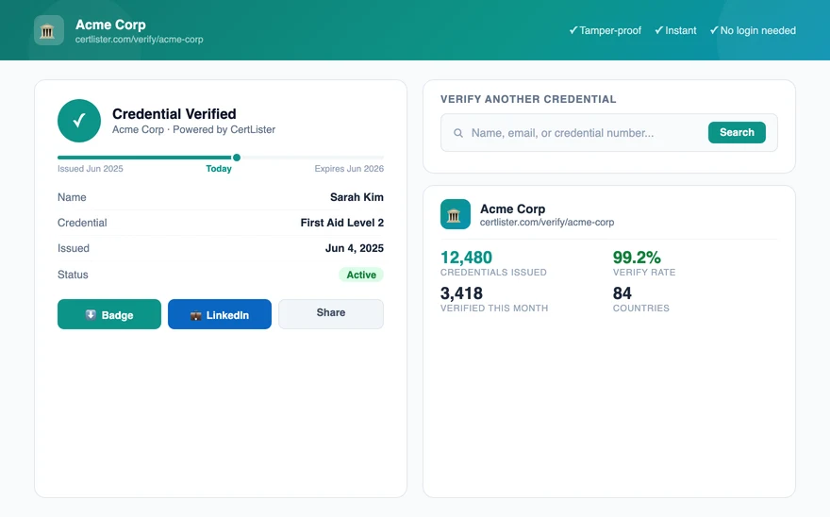
Task: Click the Verify Another Credential heading
Action: point(528,99)
